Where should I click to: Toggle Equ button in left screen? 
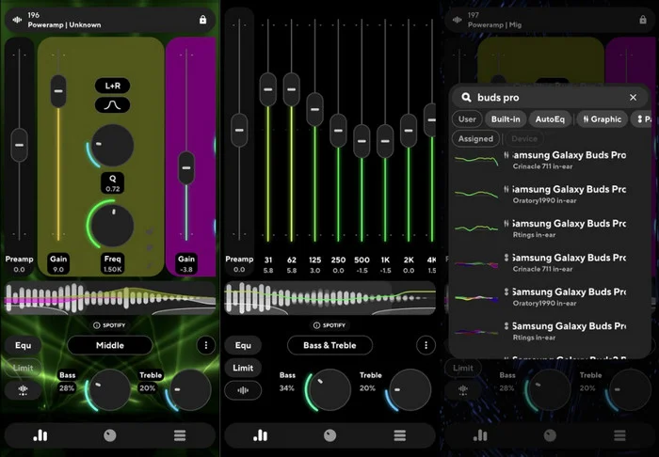pyautogui.click(x=24, y=345)
